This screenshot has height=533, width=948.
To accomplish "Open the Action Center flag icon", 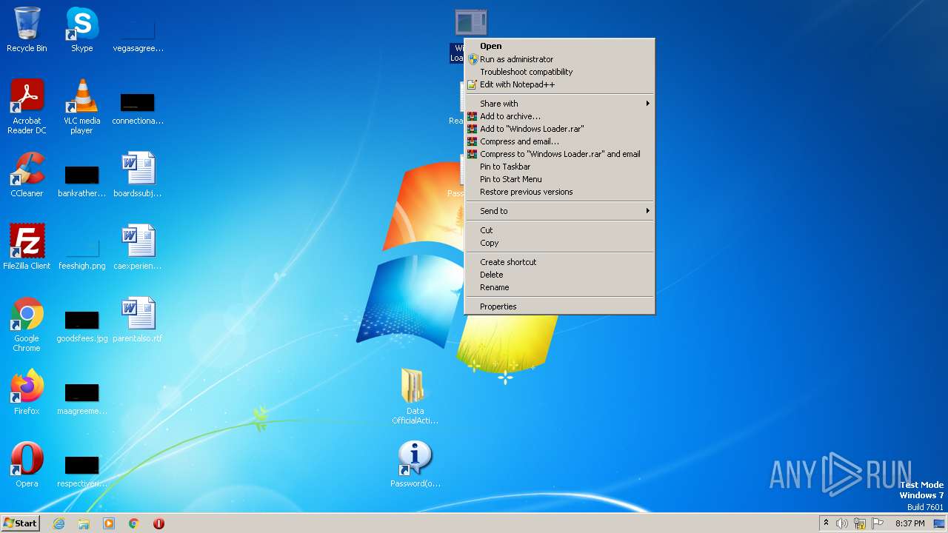I will coord(878,523).
